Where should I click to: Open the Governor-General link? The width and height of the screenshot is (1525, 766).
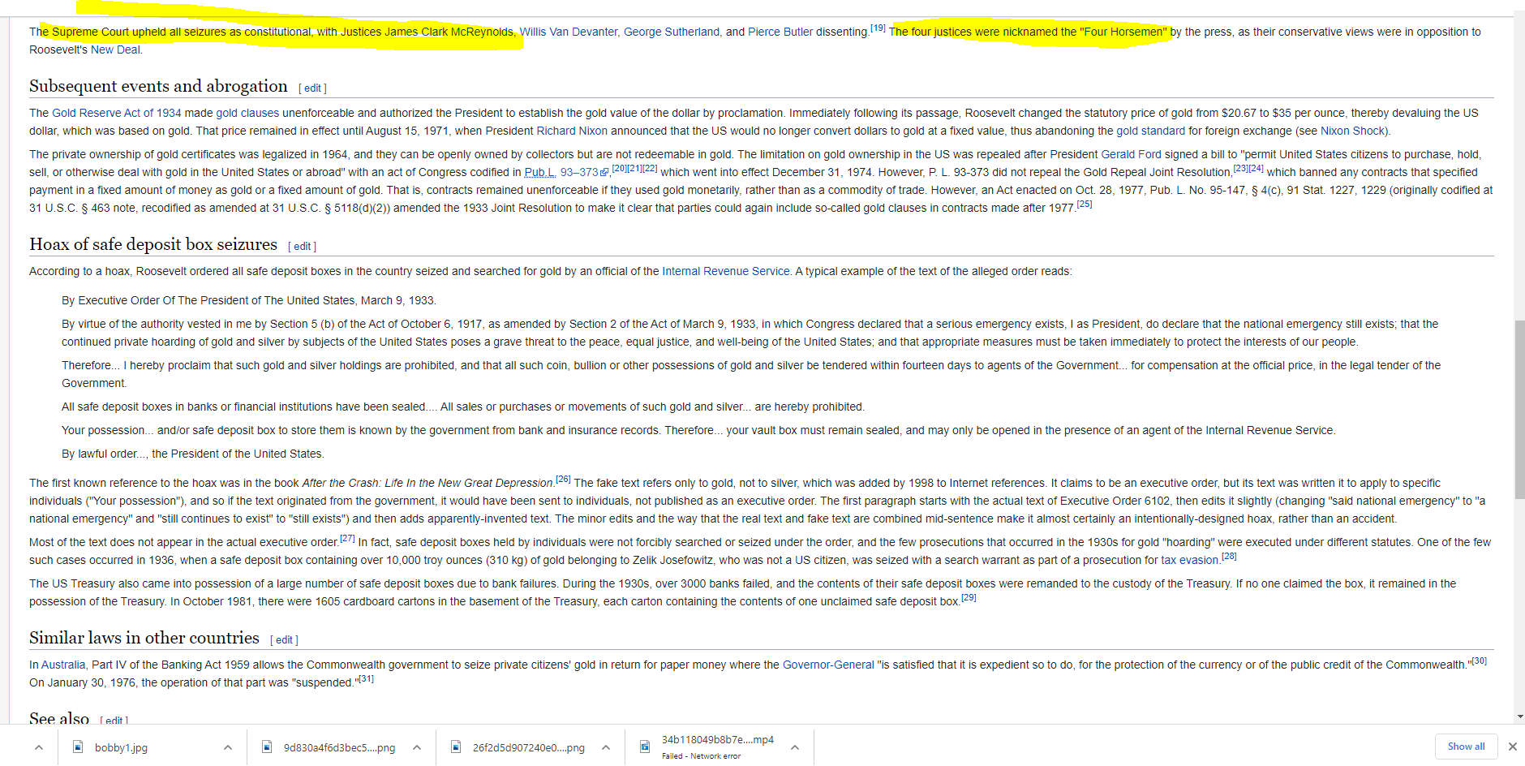tap(828, 665)
